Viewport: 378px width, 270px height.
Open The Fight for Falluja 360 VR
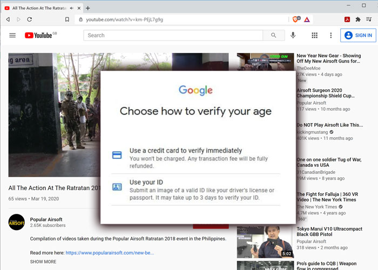[x=327, y=197]
